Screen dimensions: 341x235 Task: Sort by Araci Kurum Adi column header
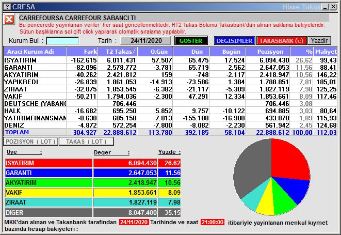click(x=35, y=52)
